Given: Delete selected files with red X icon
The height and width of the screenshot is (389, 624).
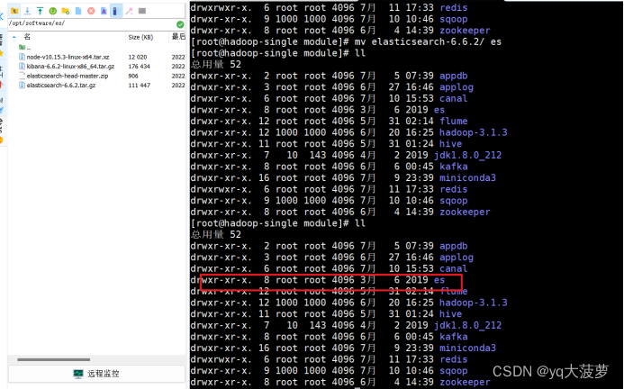Looking at the screenshot, I should click(x=91, y=11).
